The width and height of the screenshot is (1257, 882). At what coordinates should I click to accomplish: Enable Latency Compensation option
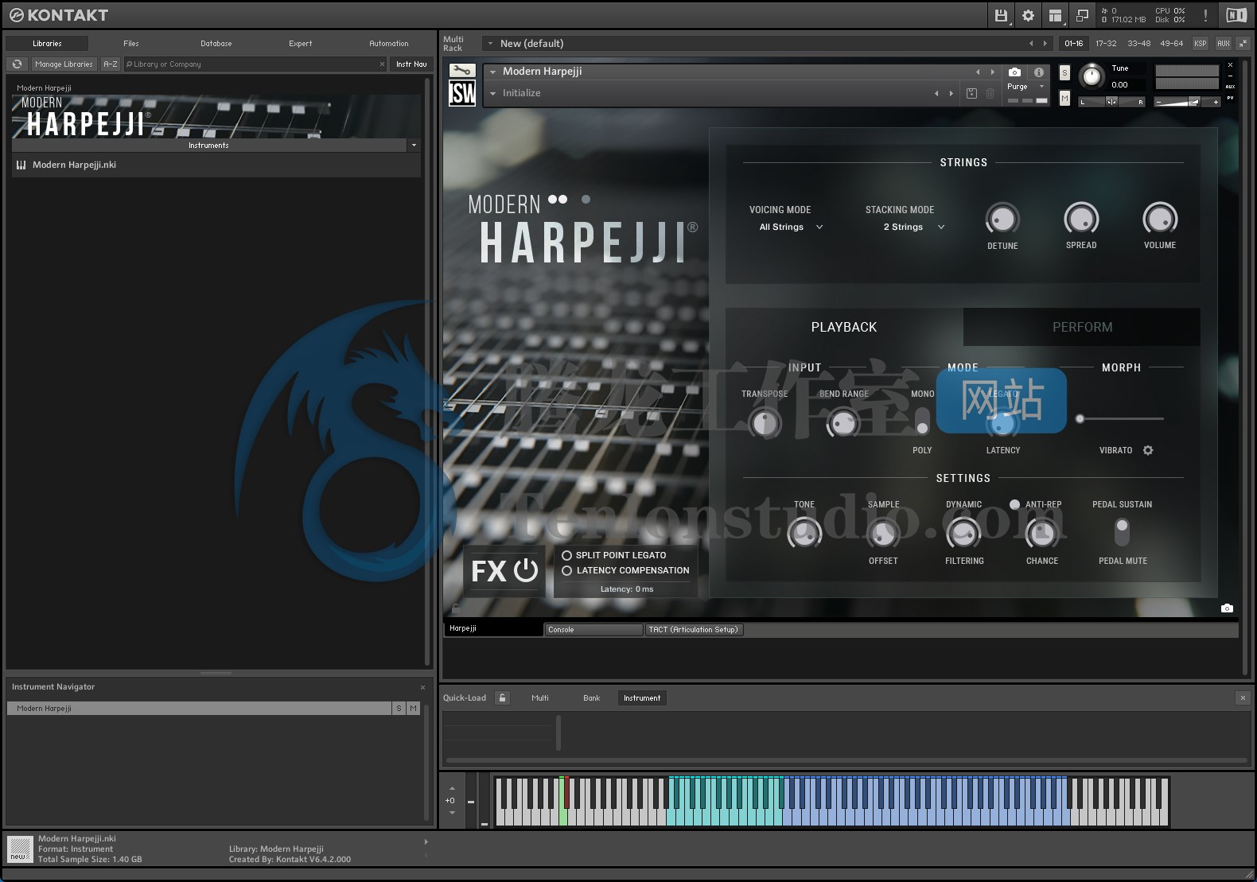pos(567,570)
